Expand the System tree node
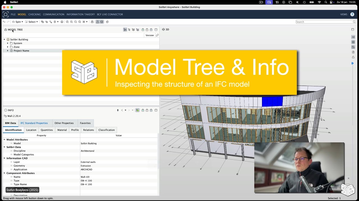Screen dimensions: 359x201 click(x=8, y=43)
